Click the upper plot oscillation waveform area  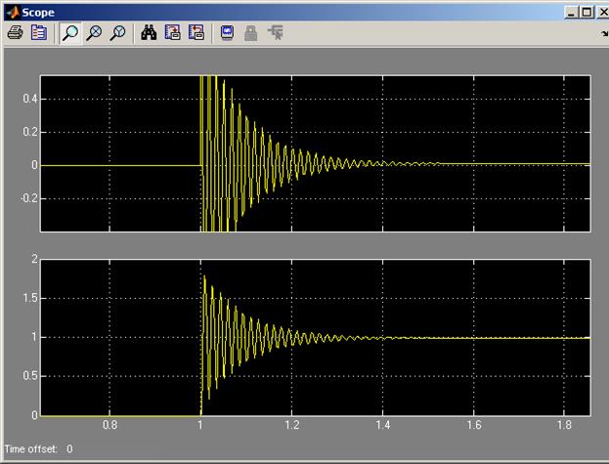316,153
